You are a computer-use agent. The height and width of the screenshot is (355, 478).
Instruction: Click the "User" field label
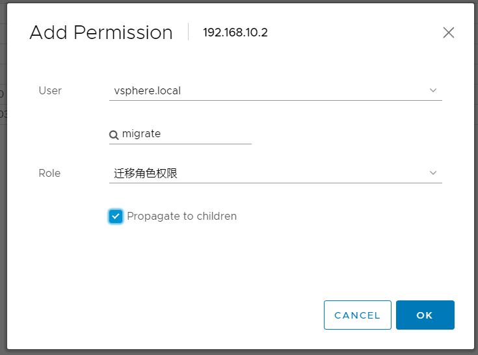50,91
